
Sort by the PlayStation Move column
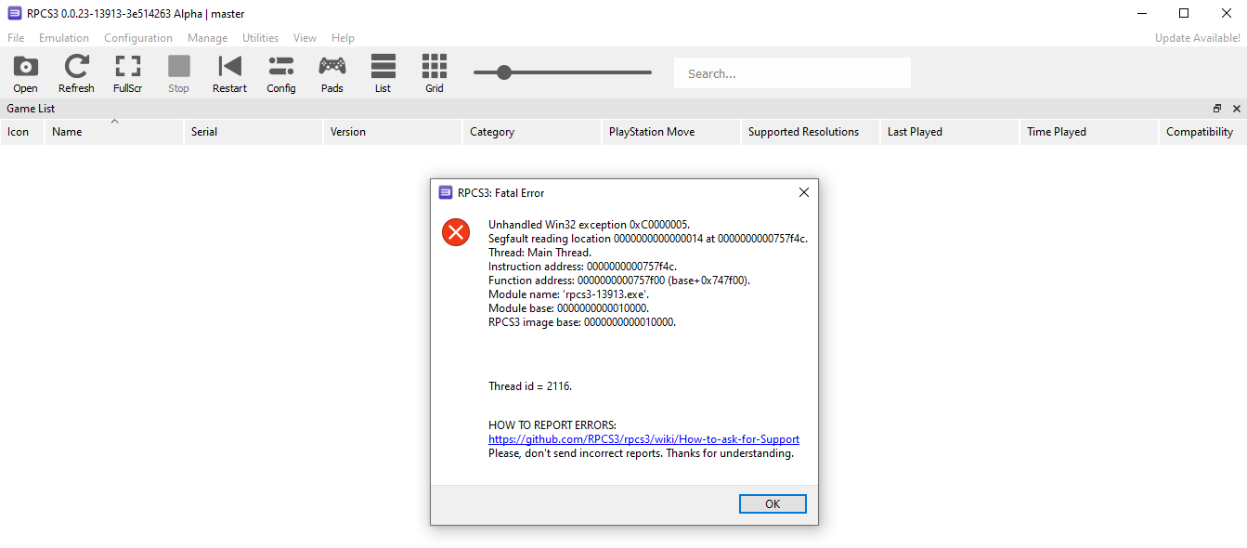pyautogui.click(x=671, y=132)
